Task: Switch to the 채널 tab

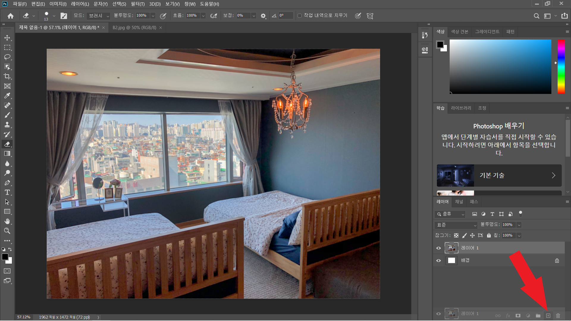Action: coord(459,202)
